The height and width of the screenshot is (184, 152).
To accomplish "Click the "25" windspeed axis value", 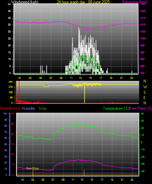I will (9, 38).
